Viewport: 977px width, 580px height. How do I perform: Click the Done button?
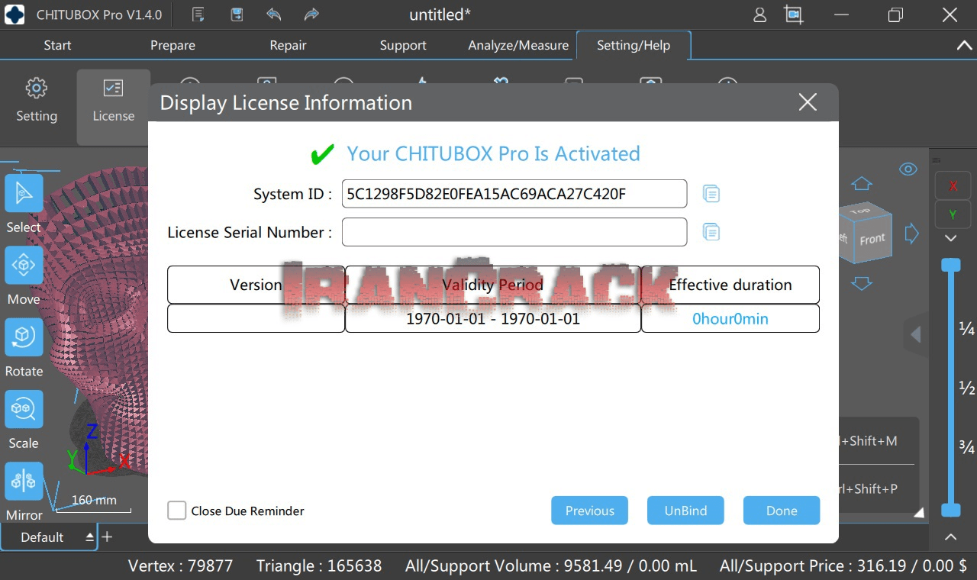coord(781,510)
